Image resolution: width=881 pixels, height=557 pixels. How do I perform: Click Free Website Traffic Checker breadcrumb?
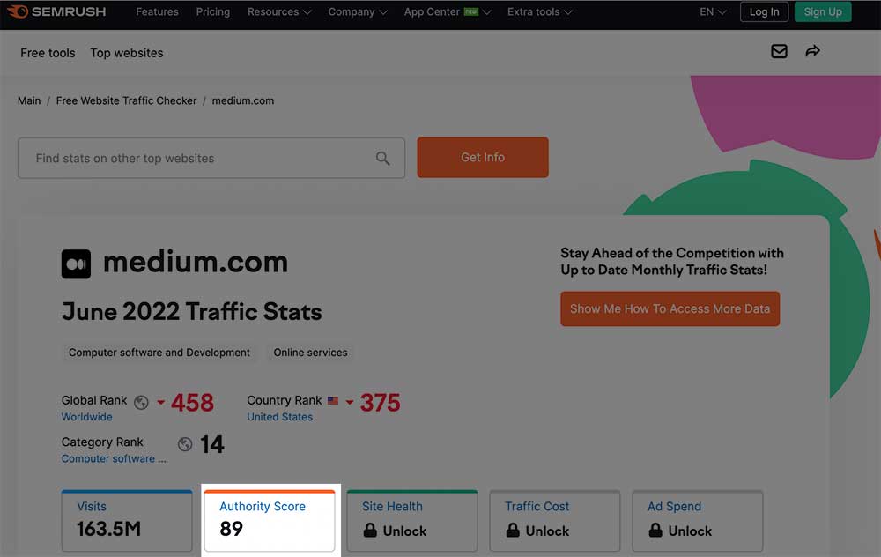126,100
